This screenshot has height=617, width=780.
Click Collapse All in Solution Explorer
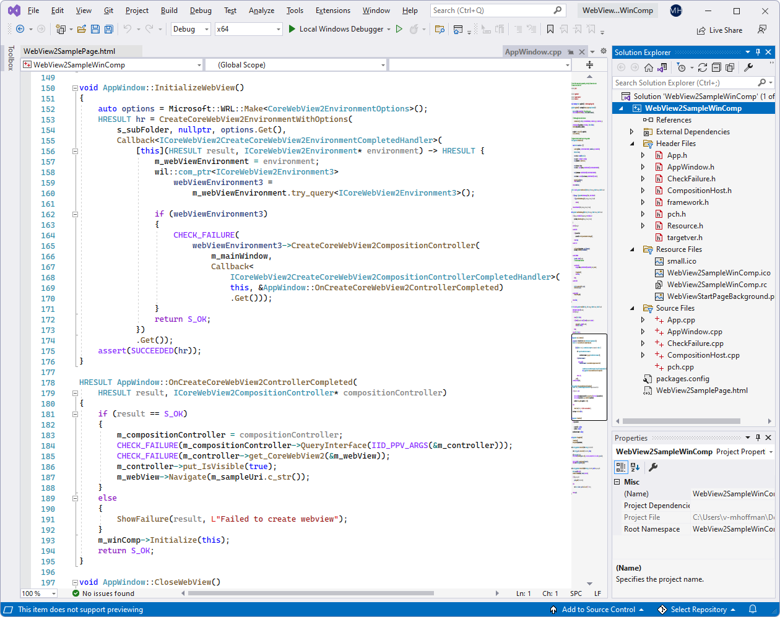716,67
